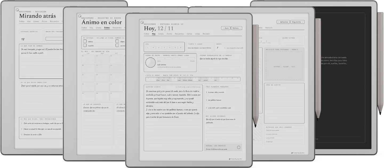
Task: Tap the Templacity logo on center tablet
Action: click(x=235, y=159)
